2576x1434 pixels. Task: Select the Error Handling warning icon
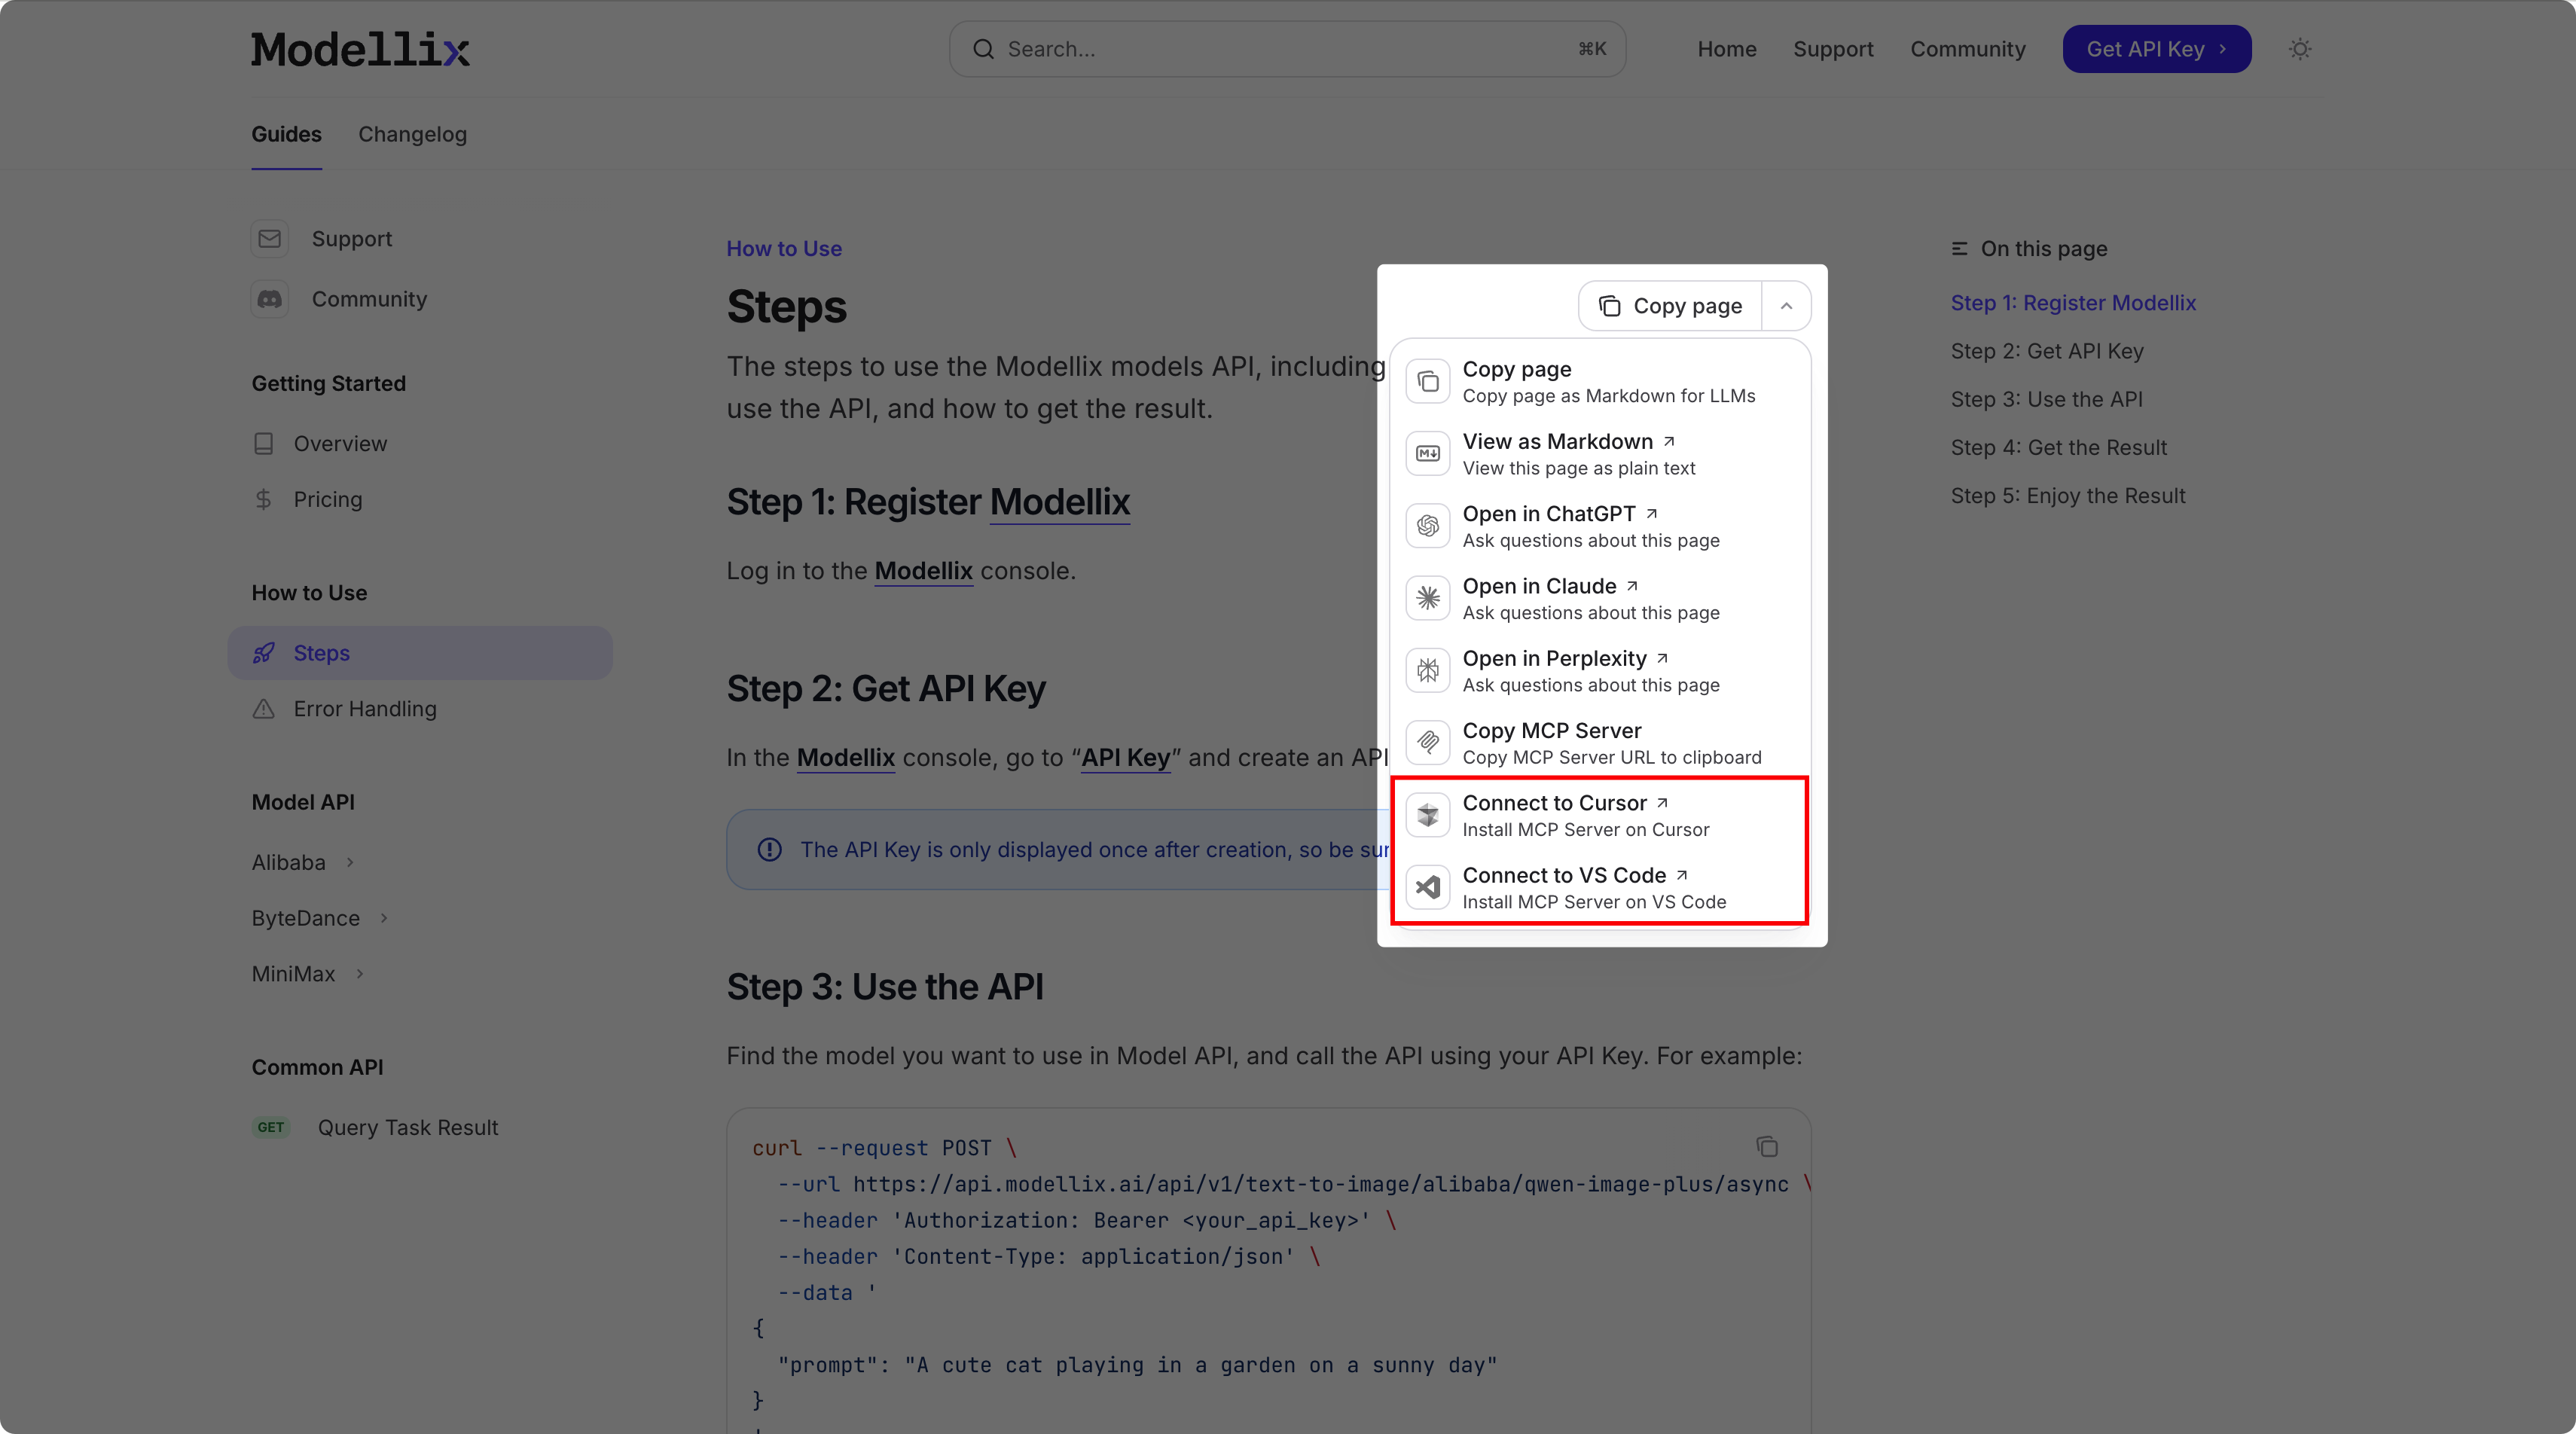263,709
